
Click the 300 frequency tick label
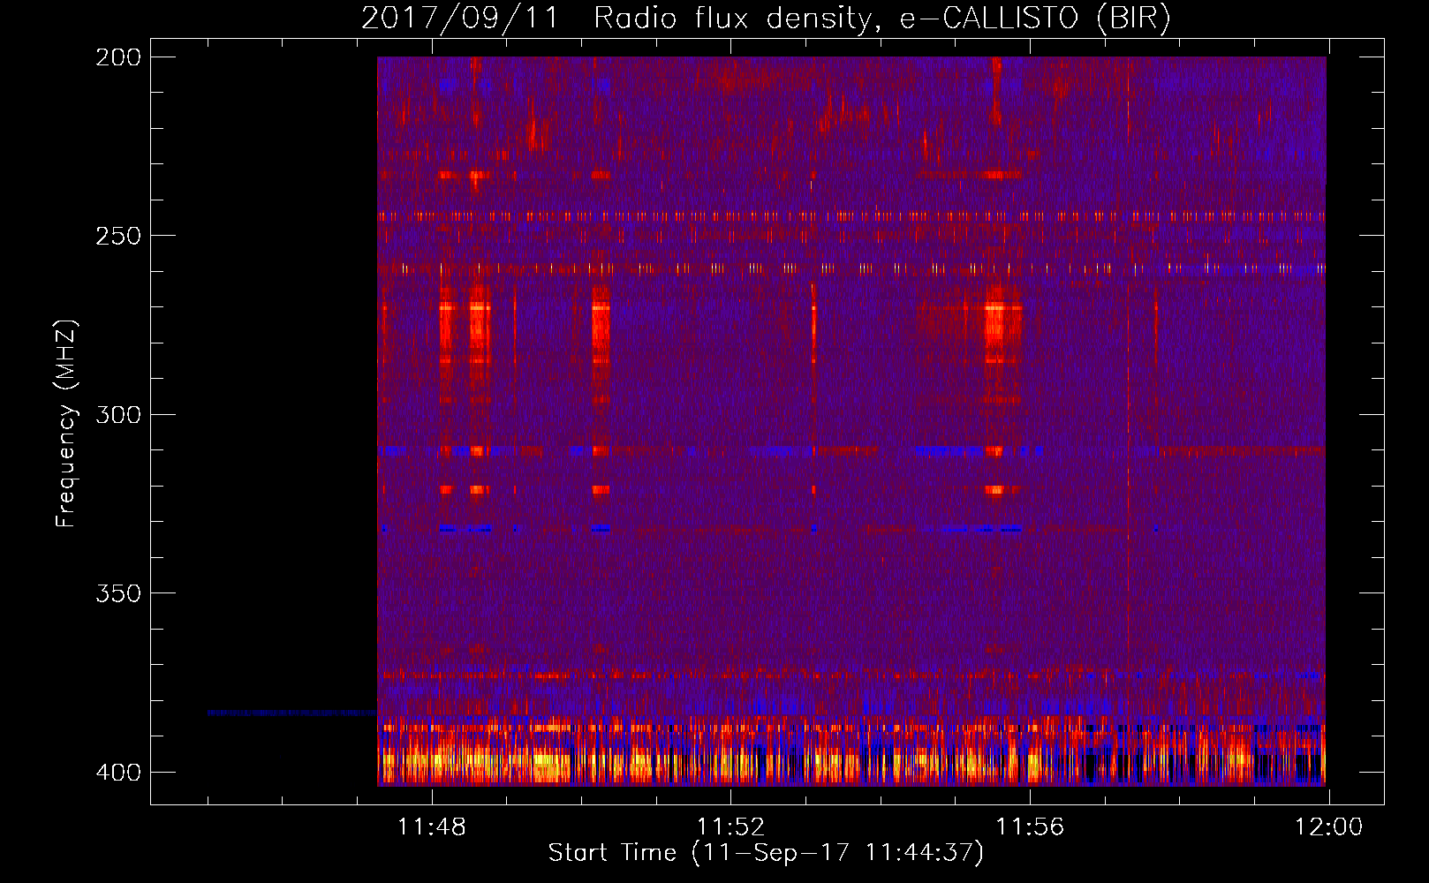(x=118, y=414)
